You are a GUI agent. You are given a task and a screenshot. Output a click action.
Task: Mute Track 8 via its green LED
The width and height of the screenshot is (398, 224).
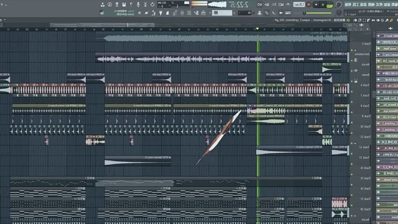[x=351, y=112]
